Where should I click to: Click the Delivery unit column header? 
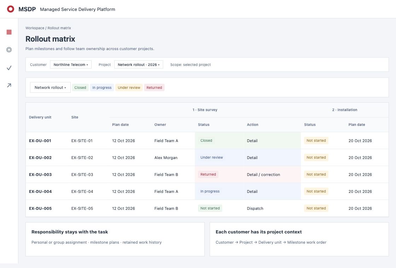point(40,117)
